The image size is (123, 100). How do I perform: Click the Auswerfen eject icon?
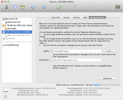tap(44, 7)
